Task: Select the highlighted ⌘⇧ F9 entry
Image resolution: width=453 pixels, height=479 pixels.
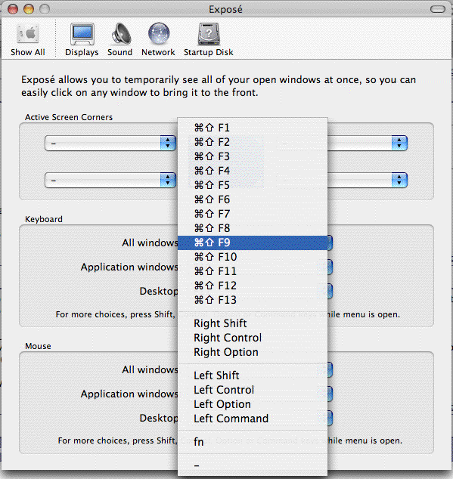Action: [x=253, y=243]
